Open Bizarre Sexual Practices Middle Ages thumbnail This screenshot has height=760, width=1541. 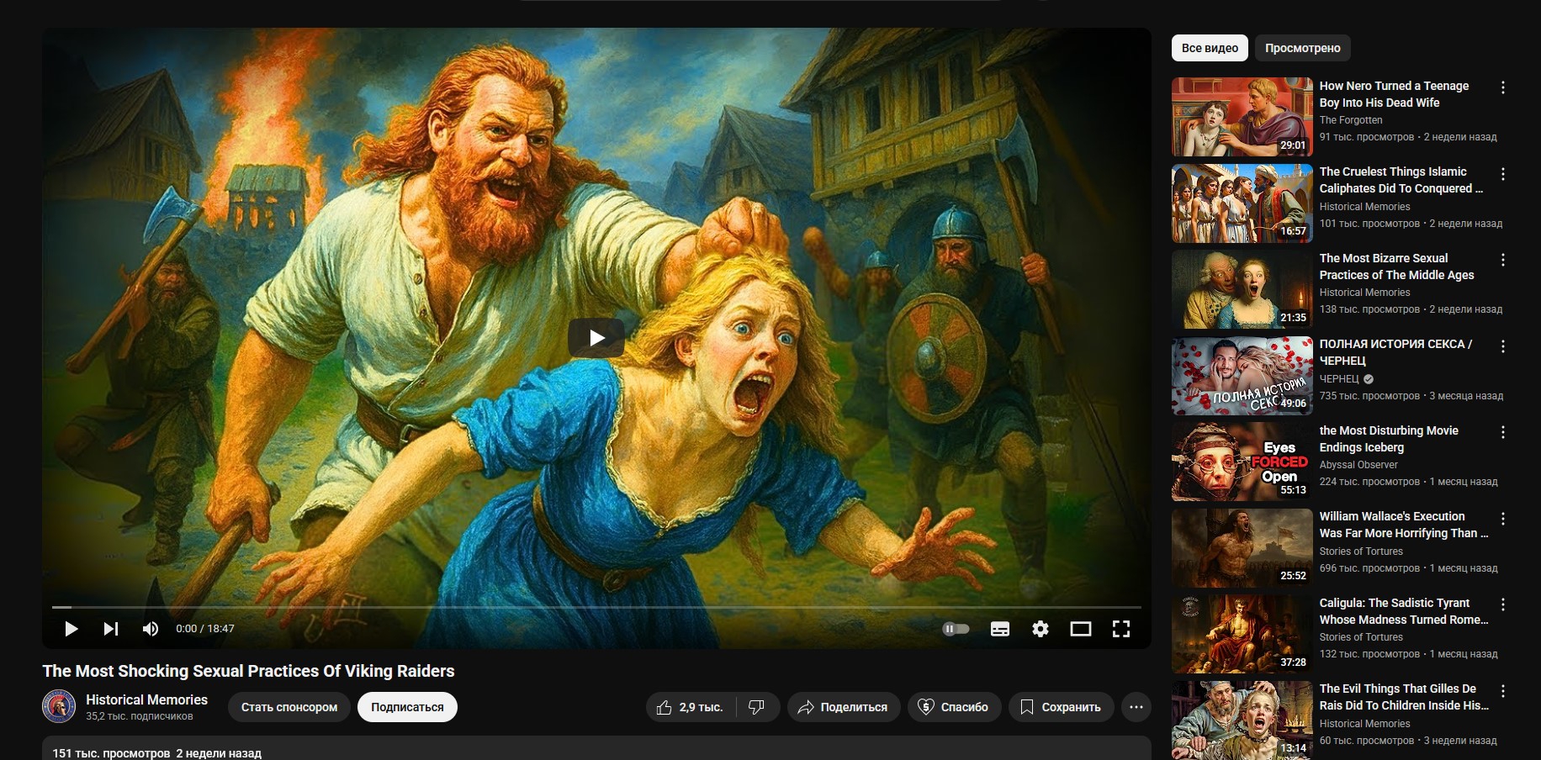click(1242, 289)
